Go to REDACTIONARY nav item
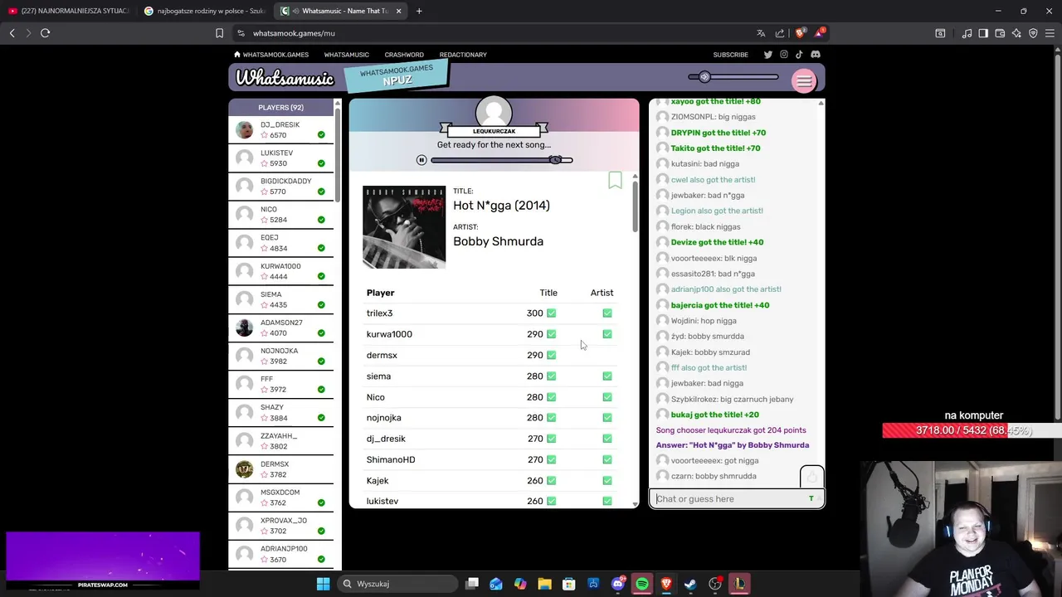Viewport: 1062px width, 597px height. pyautogui.click(x=463, y=55)
